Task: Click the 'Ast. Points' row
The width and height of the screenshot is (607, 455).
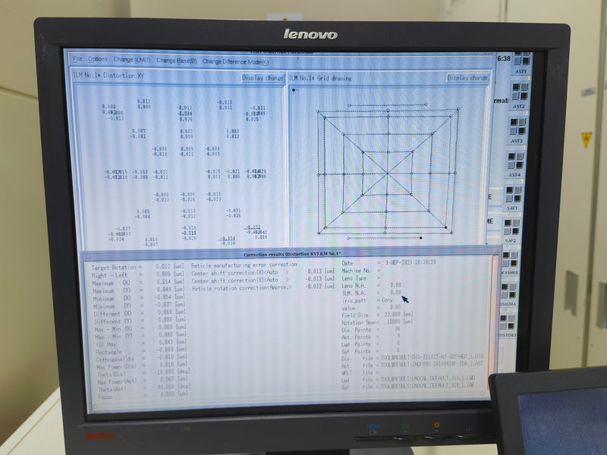Action: click(x=371, y=337)
